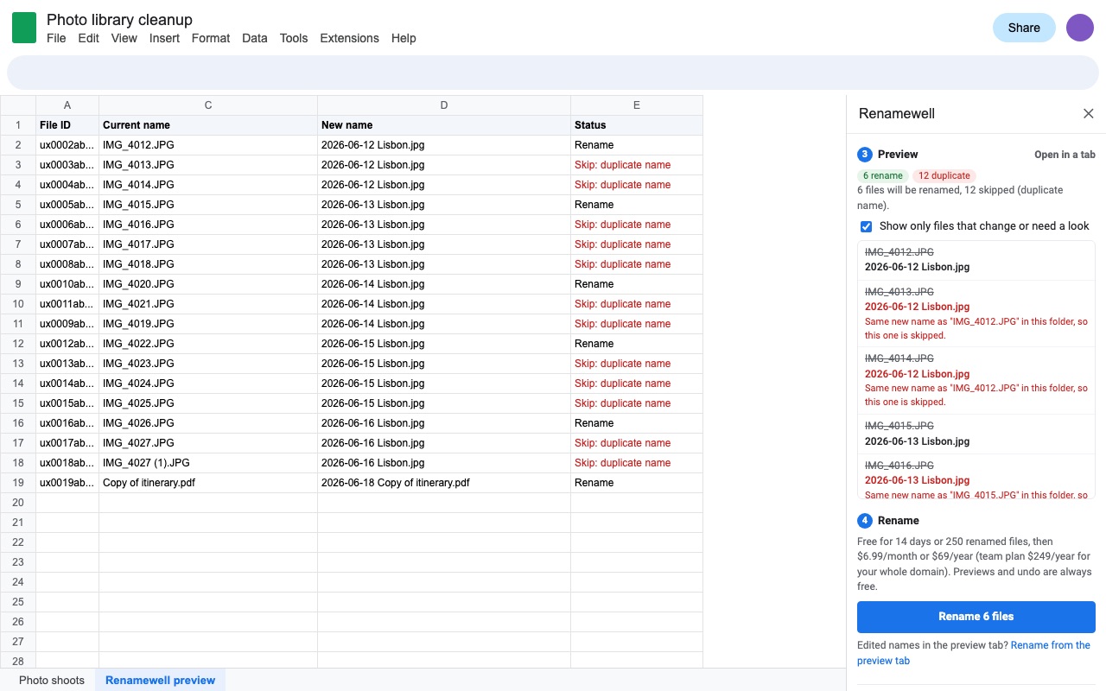1106x691 pixels.
Task: Open the Format menu
Action: [211, 38]
